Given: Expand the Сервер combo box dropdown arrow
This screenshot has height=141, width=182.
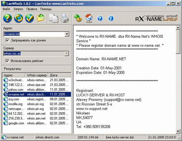Looking at the screenshot, I should click(67, 54).
